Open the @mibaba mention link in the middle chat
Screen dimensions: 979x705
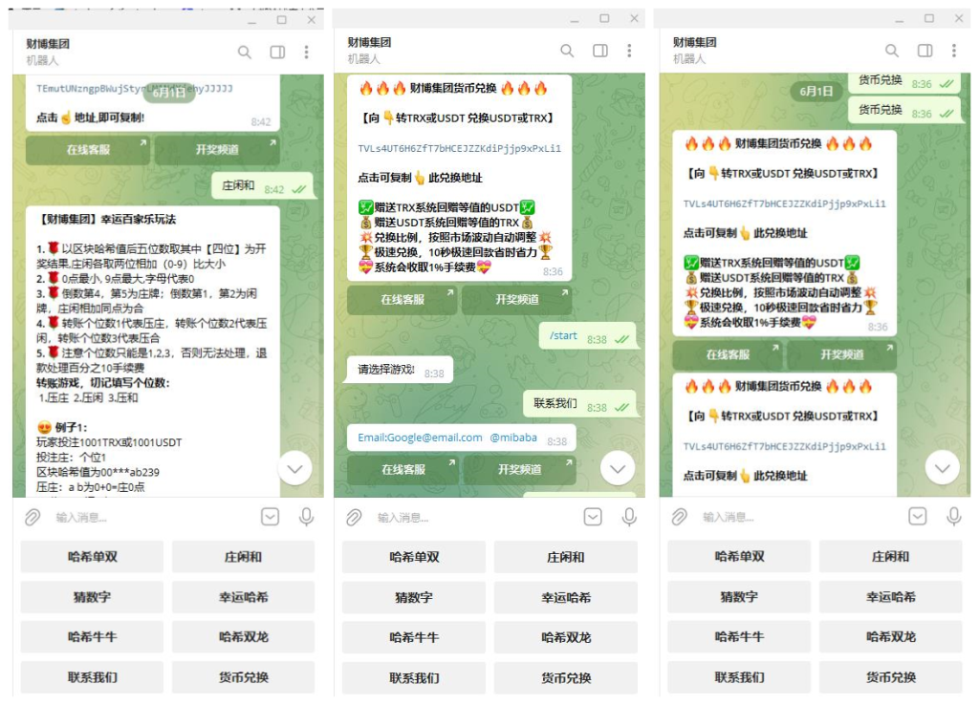pos(513,438)
